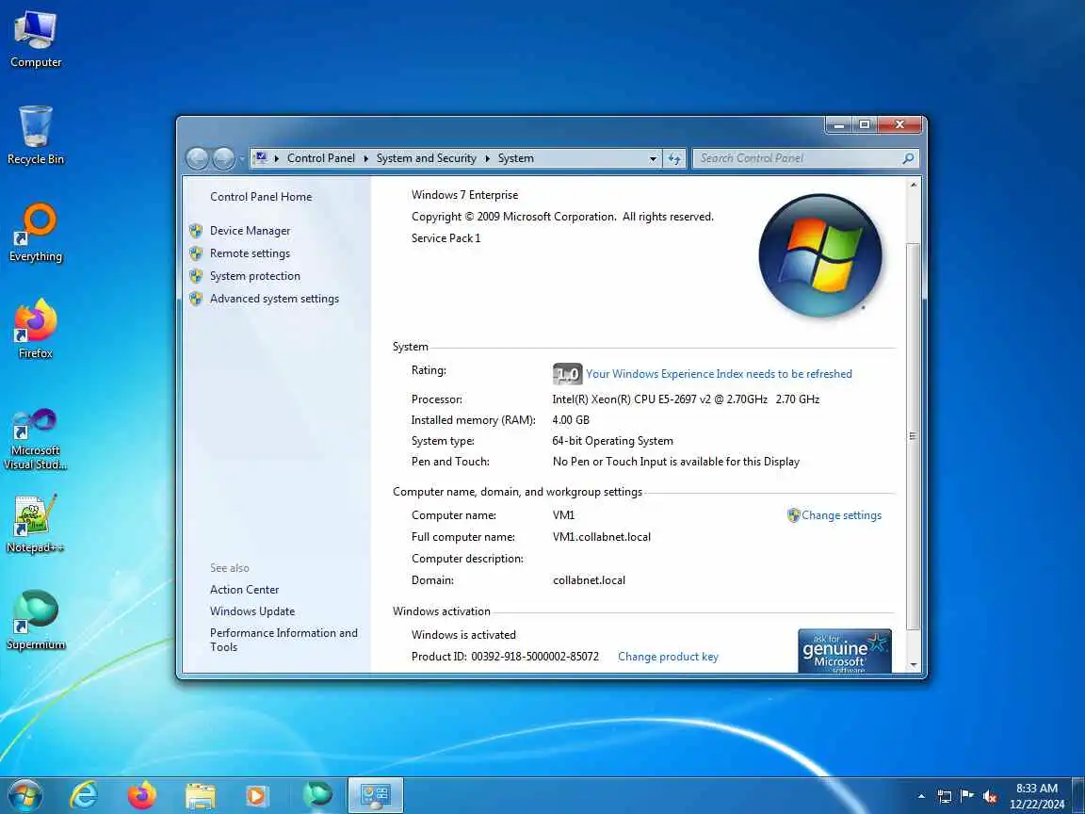Click the shield icon beside Device Manager
This screenshot has height=814, width=1085.
(196, 231)
